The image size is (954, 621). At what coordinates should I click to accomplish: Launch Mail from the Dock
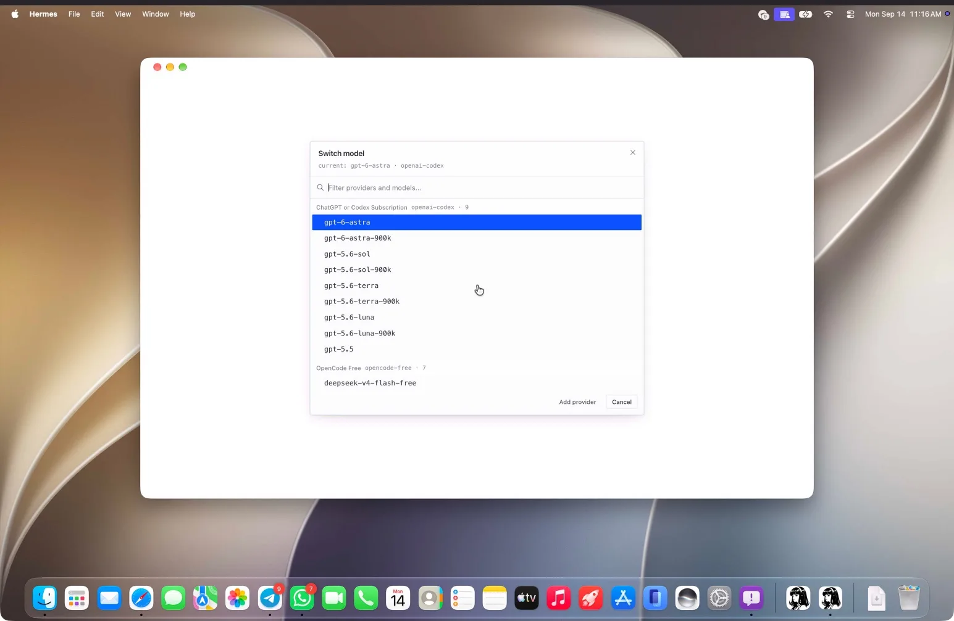click(109, 598)
